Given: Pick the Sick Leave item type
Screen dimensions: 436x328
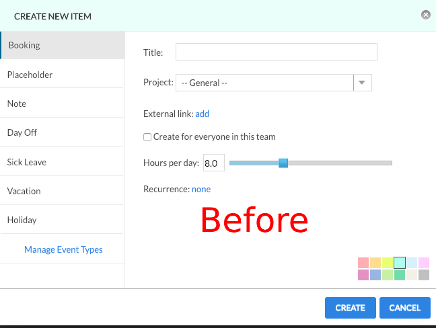Looking at the screenshot, I should (62, 162).
